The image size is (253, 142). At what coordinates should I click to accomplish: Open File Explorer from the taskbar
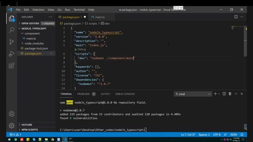[46, 139]
